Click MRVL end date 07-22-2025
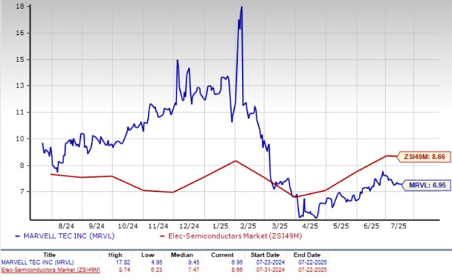Viewport: 452px width, 280px height. [x=313, y=262]
